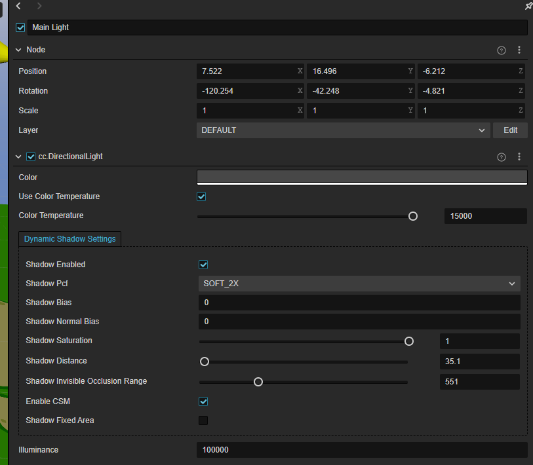The width and height of the screenshot is (533, 465).
Task: Open the Layer DEFAULT dropdown
Action: 343,130
